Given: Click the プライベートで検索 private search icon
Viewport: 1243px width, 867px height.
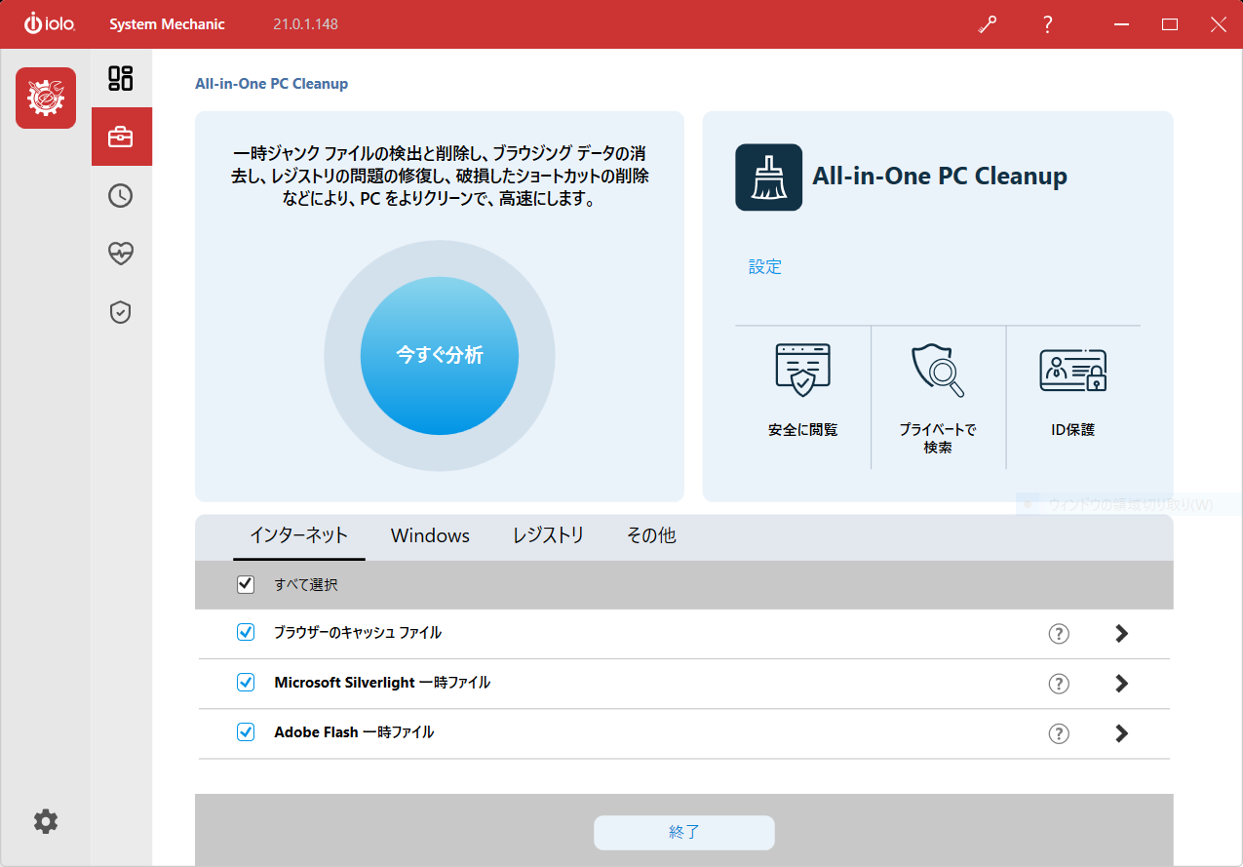Looking at the screenshot, I should click(x=938, y=371).
